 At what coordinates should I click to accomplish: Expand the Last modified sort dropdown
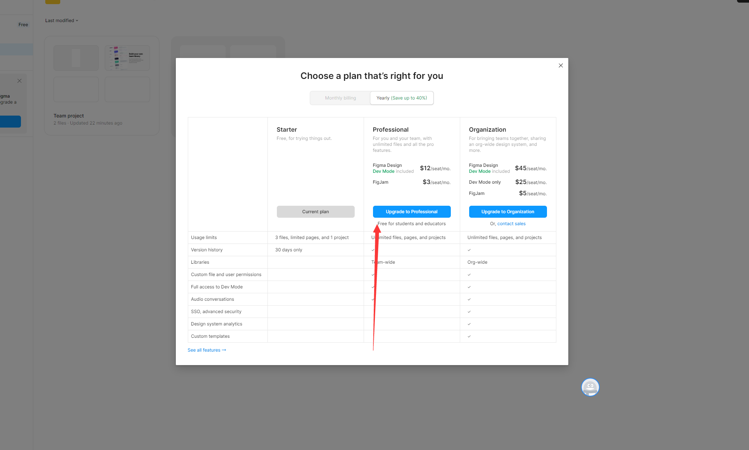(x=62, y=21)
